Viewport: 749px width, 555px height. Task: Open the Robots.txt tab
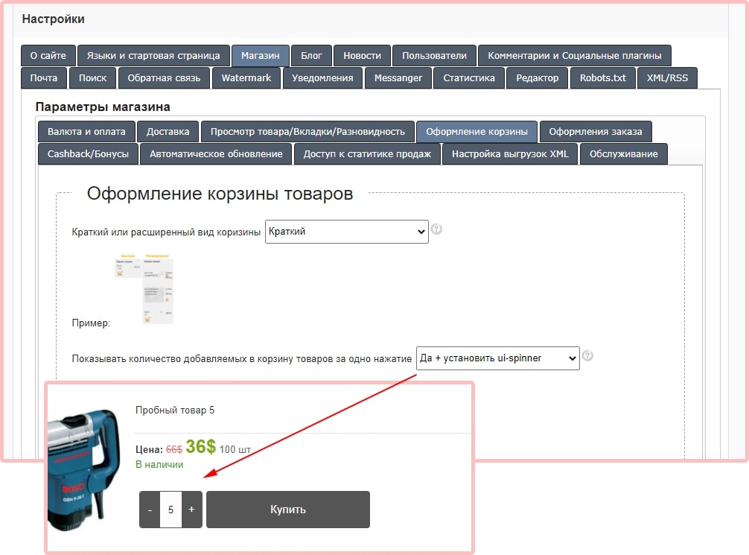click(x=602, y=78)
